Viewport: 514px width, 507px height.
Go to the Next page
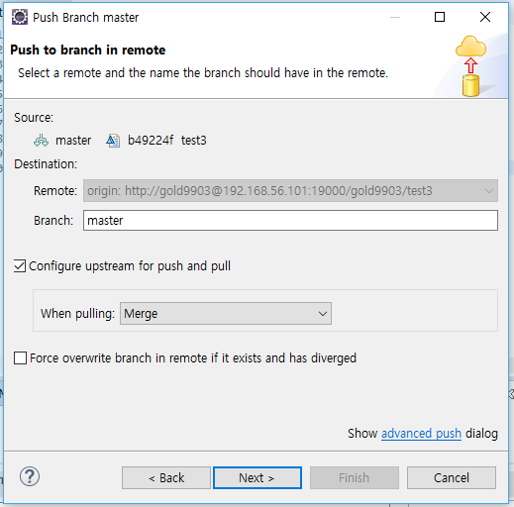coord(257,477)
